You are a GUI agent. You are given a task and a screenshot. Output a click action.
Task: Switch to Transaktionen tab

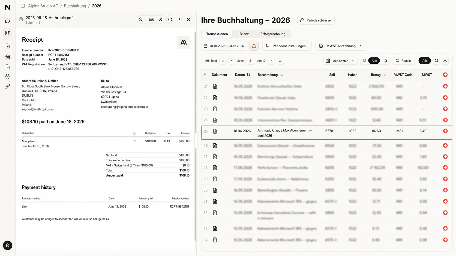(217, 34)
